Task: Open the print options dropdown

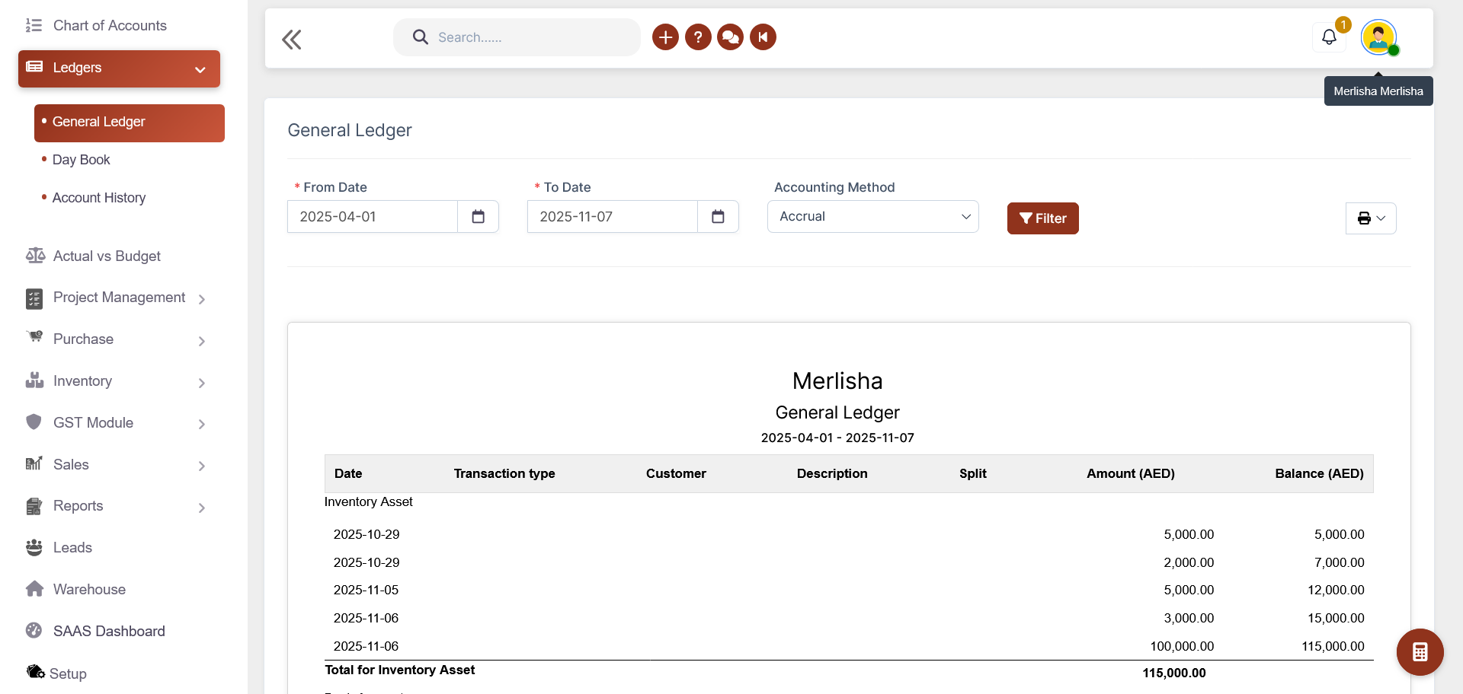Action: (x=1370, y=218)
